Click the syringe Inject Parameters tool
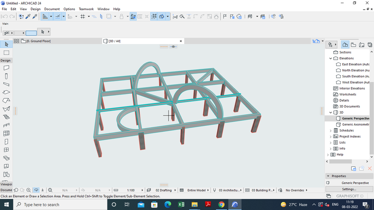This screenshot has width=374, height=210. tap(35, 16)
